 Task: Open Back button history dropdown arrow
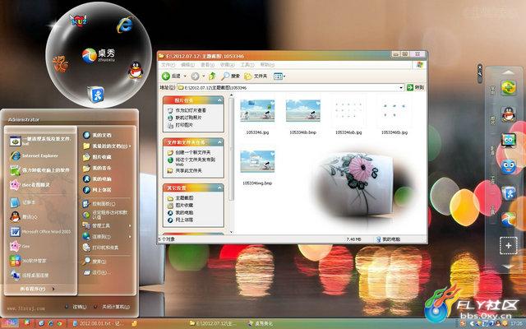click(x=185, y=76)
